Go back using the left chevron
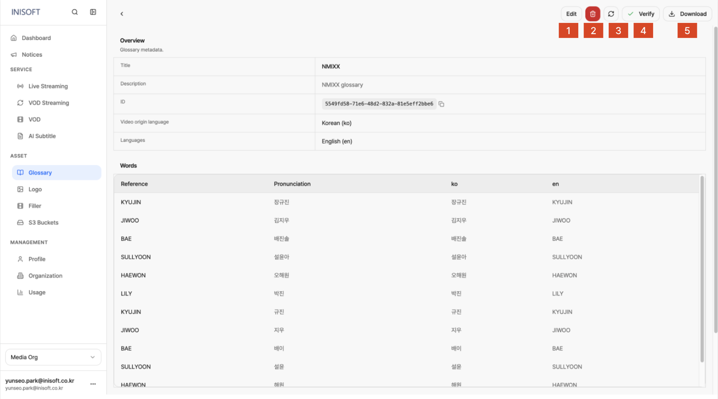 pos(122,14)
